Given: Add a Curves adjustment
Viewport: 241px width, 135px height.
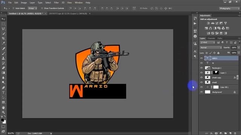Looking at the screenshot, I should click(x=217, y=23).
